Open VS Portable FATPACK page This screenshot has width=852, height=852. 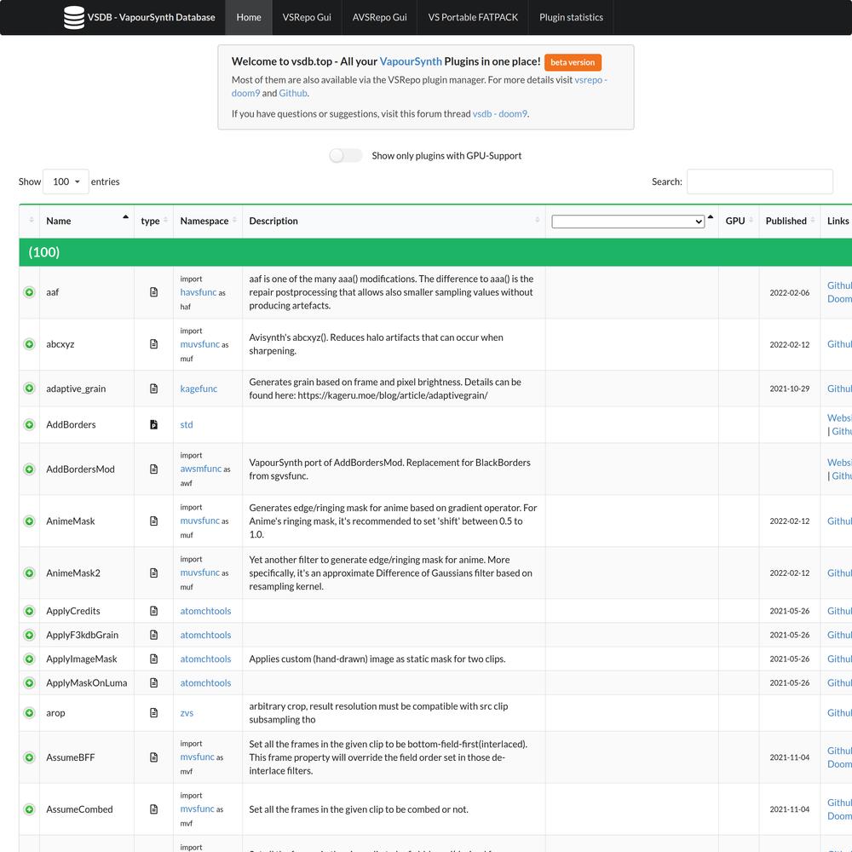pos(473,17)
